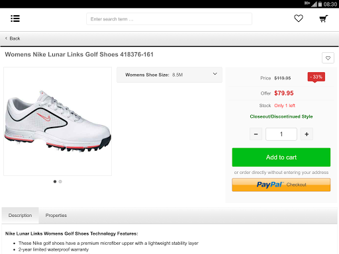The image size is (339, 254).
Task: Open wishlist via the header heart icon
Action: 299,19
